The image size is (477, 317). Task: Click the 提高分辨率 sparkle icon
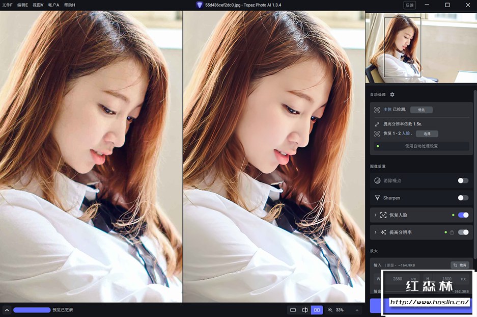(x=383, y=232)
